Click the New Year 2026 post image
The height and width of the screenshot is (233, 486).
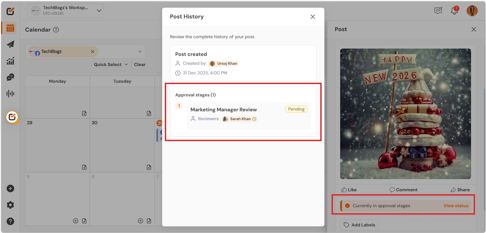tap(405, 114)
